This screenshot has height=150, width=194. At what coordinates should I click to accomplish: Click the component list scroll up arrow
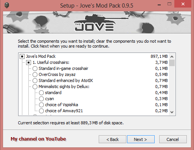point(172,57)
